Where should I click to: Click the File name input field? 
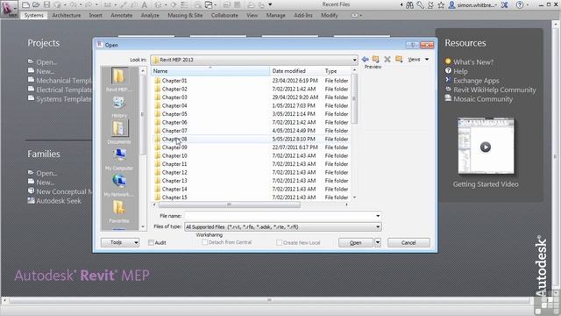280,216
